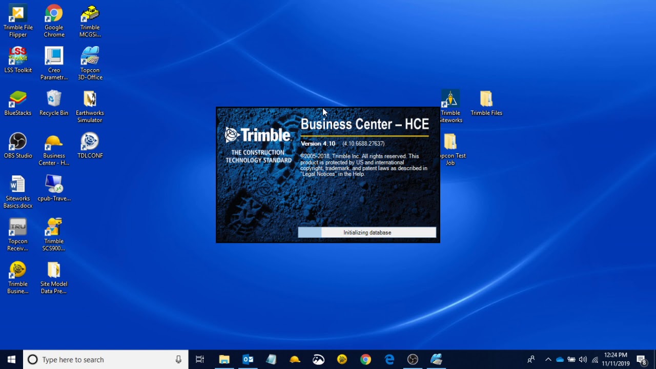The image size is (656, 369).
Task: Open the Action Center notifications icon
Action: 641,359
